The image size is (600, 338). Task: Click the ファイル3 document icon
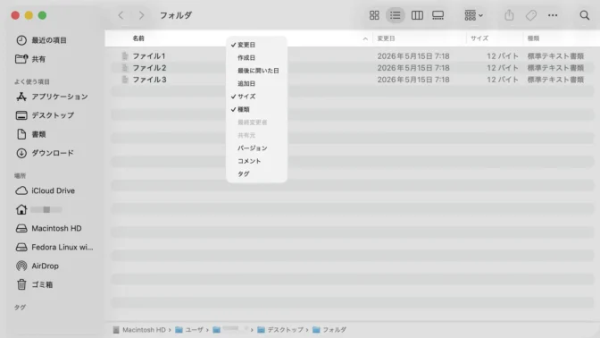tap(125, 80)
